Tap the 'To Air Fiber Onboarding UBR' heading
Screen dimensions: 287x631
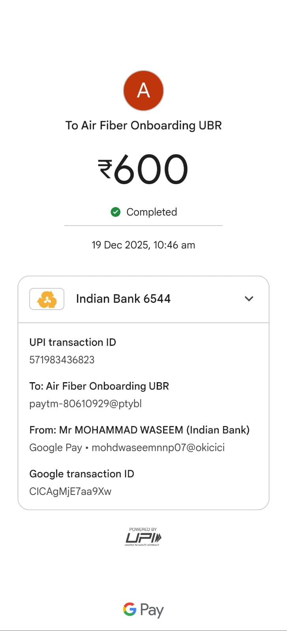(143, 125)
